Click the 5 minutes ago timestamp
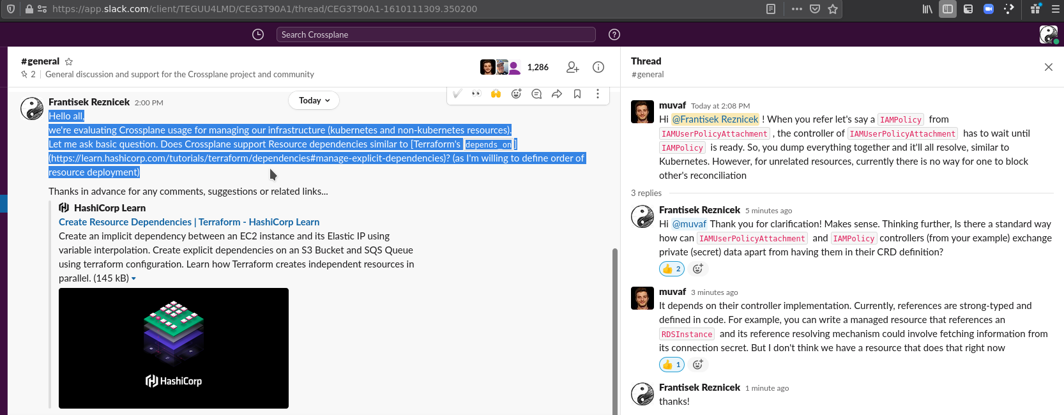The width and height of the screenshot is (1064, 415). tap(768, 211)
